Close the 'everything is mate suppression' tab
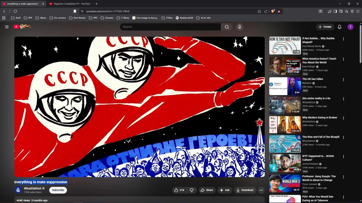The width and height of the screenshot is (362, 203). click(x=43, y=4)
